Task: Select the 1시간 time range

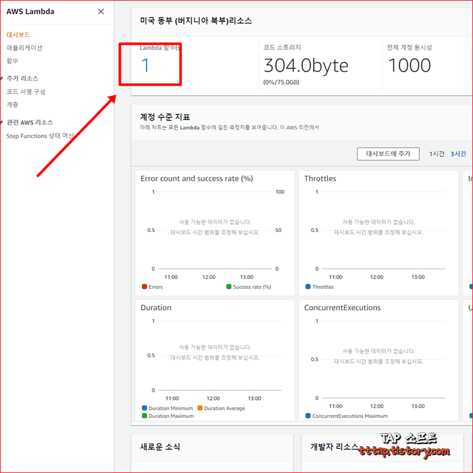Action: pos(437,154)
